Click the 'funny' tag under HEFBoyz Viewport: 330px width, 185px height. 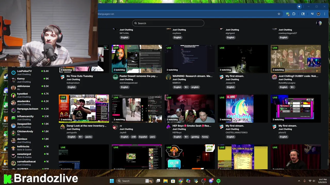pos(205,137)
